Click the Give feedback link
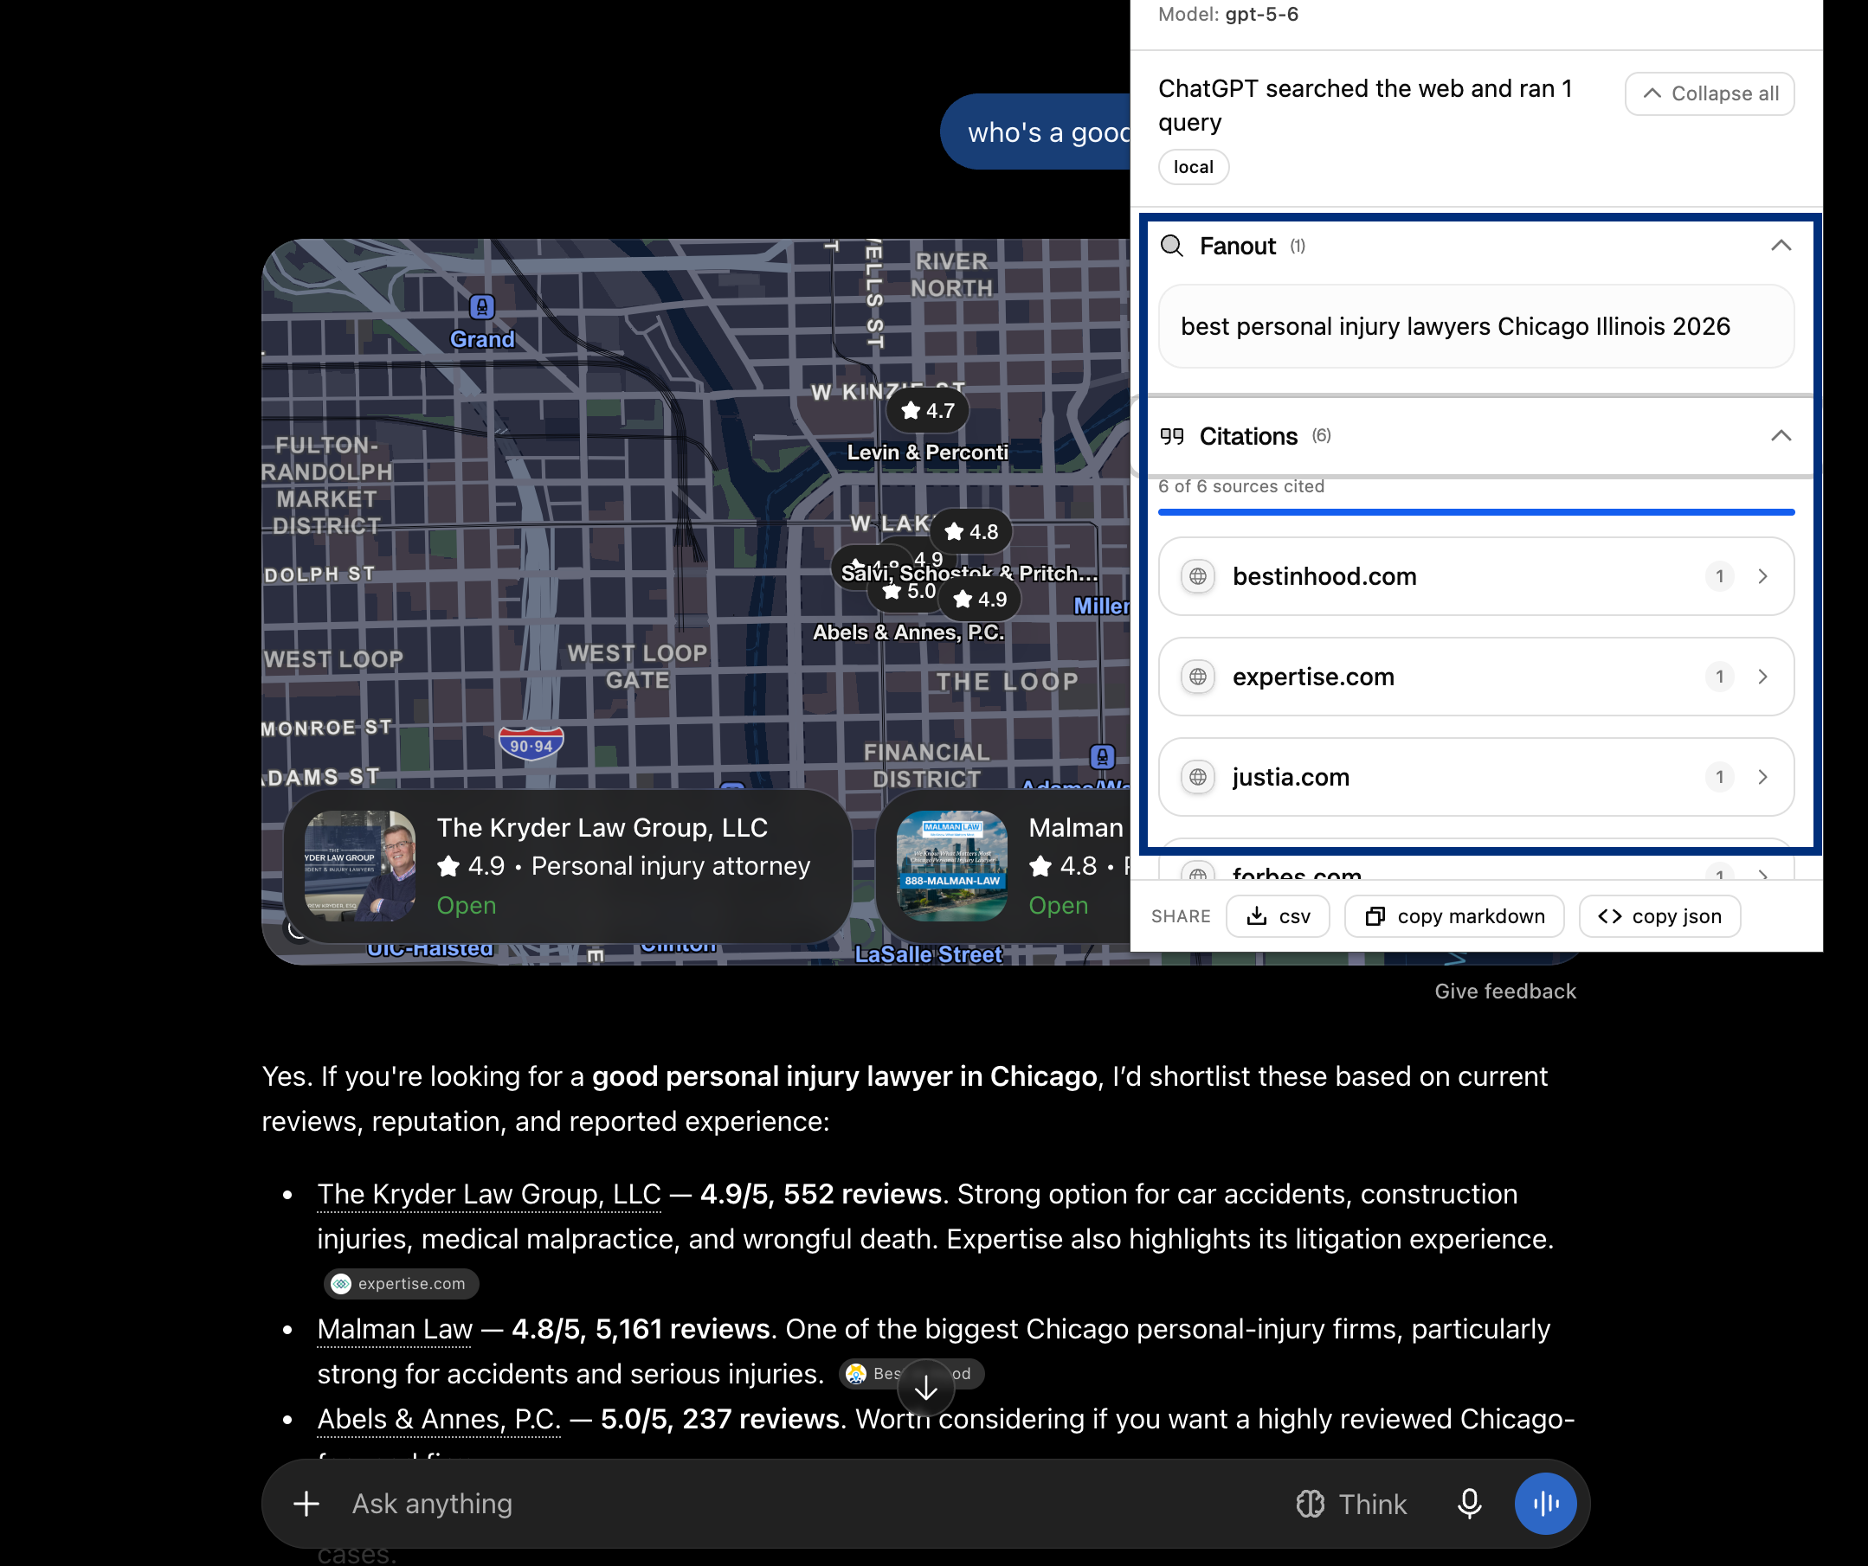Viewport: 1868px width, 1566px height. click(x=1505, y=992)
